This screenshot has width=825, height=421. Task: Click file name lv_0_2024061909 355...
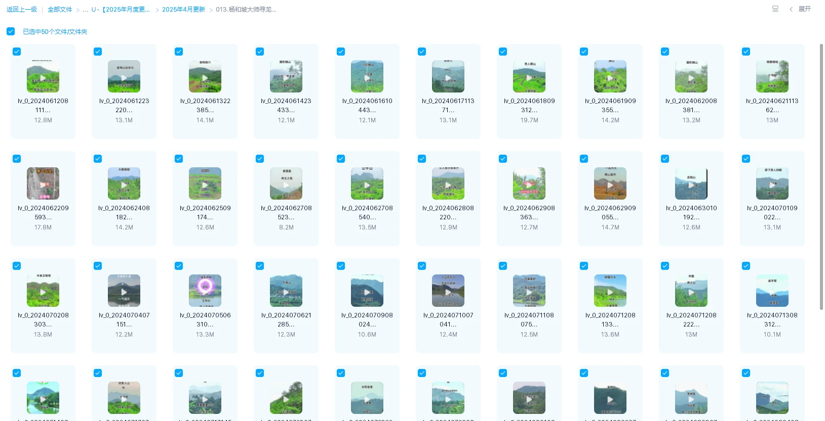coord(610,106)
